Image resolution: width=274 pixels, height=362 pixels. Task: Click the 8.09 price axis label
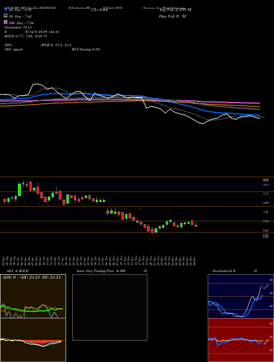[266, 203]
